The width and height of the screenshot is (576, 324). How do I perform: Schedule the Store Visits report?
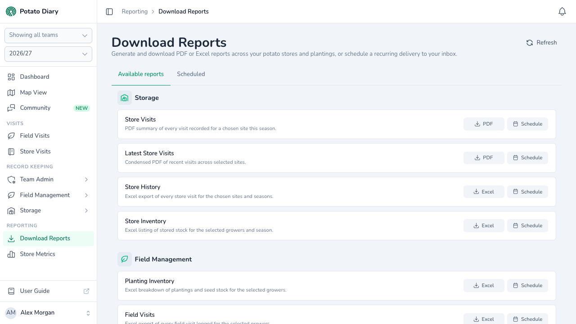coord(527,124)
